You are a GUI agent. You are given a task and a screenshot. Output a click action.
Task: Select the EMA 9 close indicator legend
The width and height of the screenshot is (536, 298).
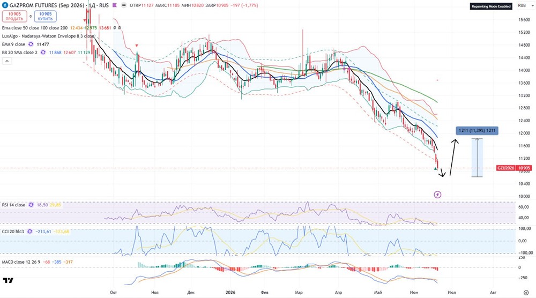click(13, 44)
